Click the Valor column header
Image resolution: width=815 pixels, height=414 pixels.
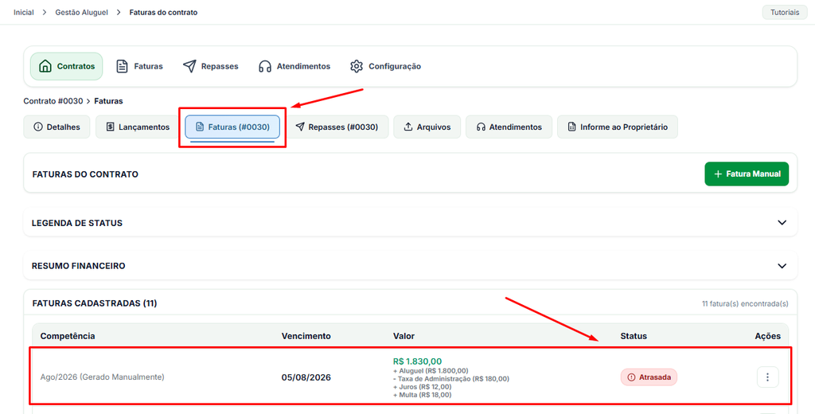[x=404, y=336]
